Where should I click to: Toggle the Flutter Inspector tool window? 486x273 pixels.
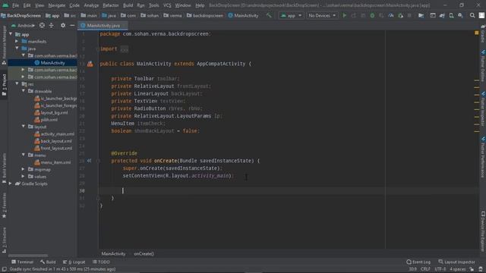tap(483, 108)
